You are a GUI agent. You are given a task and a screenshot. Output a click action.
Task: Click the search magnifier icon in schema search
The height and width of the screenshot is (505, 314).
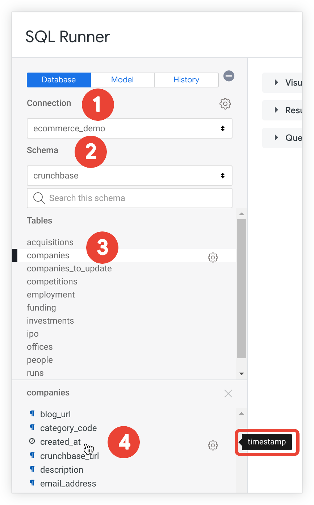[39, 198]
